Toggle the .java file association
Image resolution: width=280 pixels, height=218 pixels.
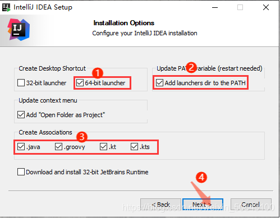point(21,147)
